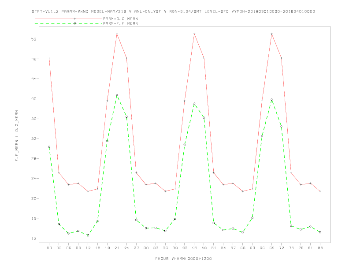349x270 pixels.
Task: Click the x-axis tick label 60
Action: pyautogui.click(x=243, y=248)
